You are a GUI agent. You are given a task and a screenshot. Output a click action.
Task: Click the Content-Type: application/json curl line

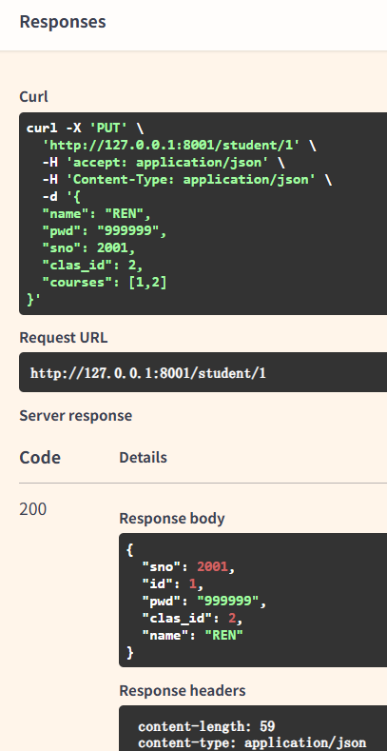click(187, 180)
